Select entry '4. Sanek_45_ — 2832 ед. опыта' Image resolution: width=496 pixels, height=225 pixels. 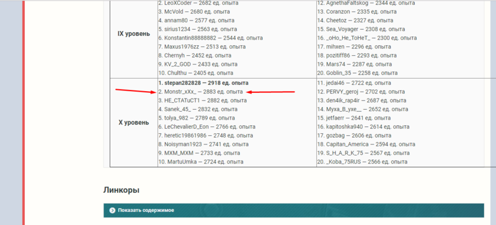(x=198, y=109)
